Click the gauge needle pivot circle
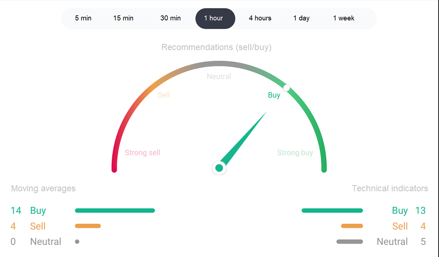 click(219, 168)
